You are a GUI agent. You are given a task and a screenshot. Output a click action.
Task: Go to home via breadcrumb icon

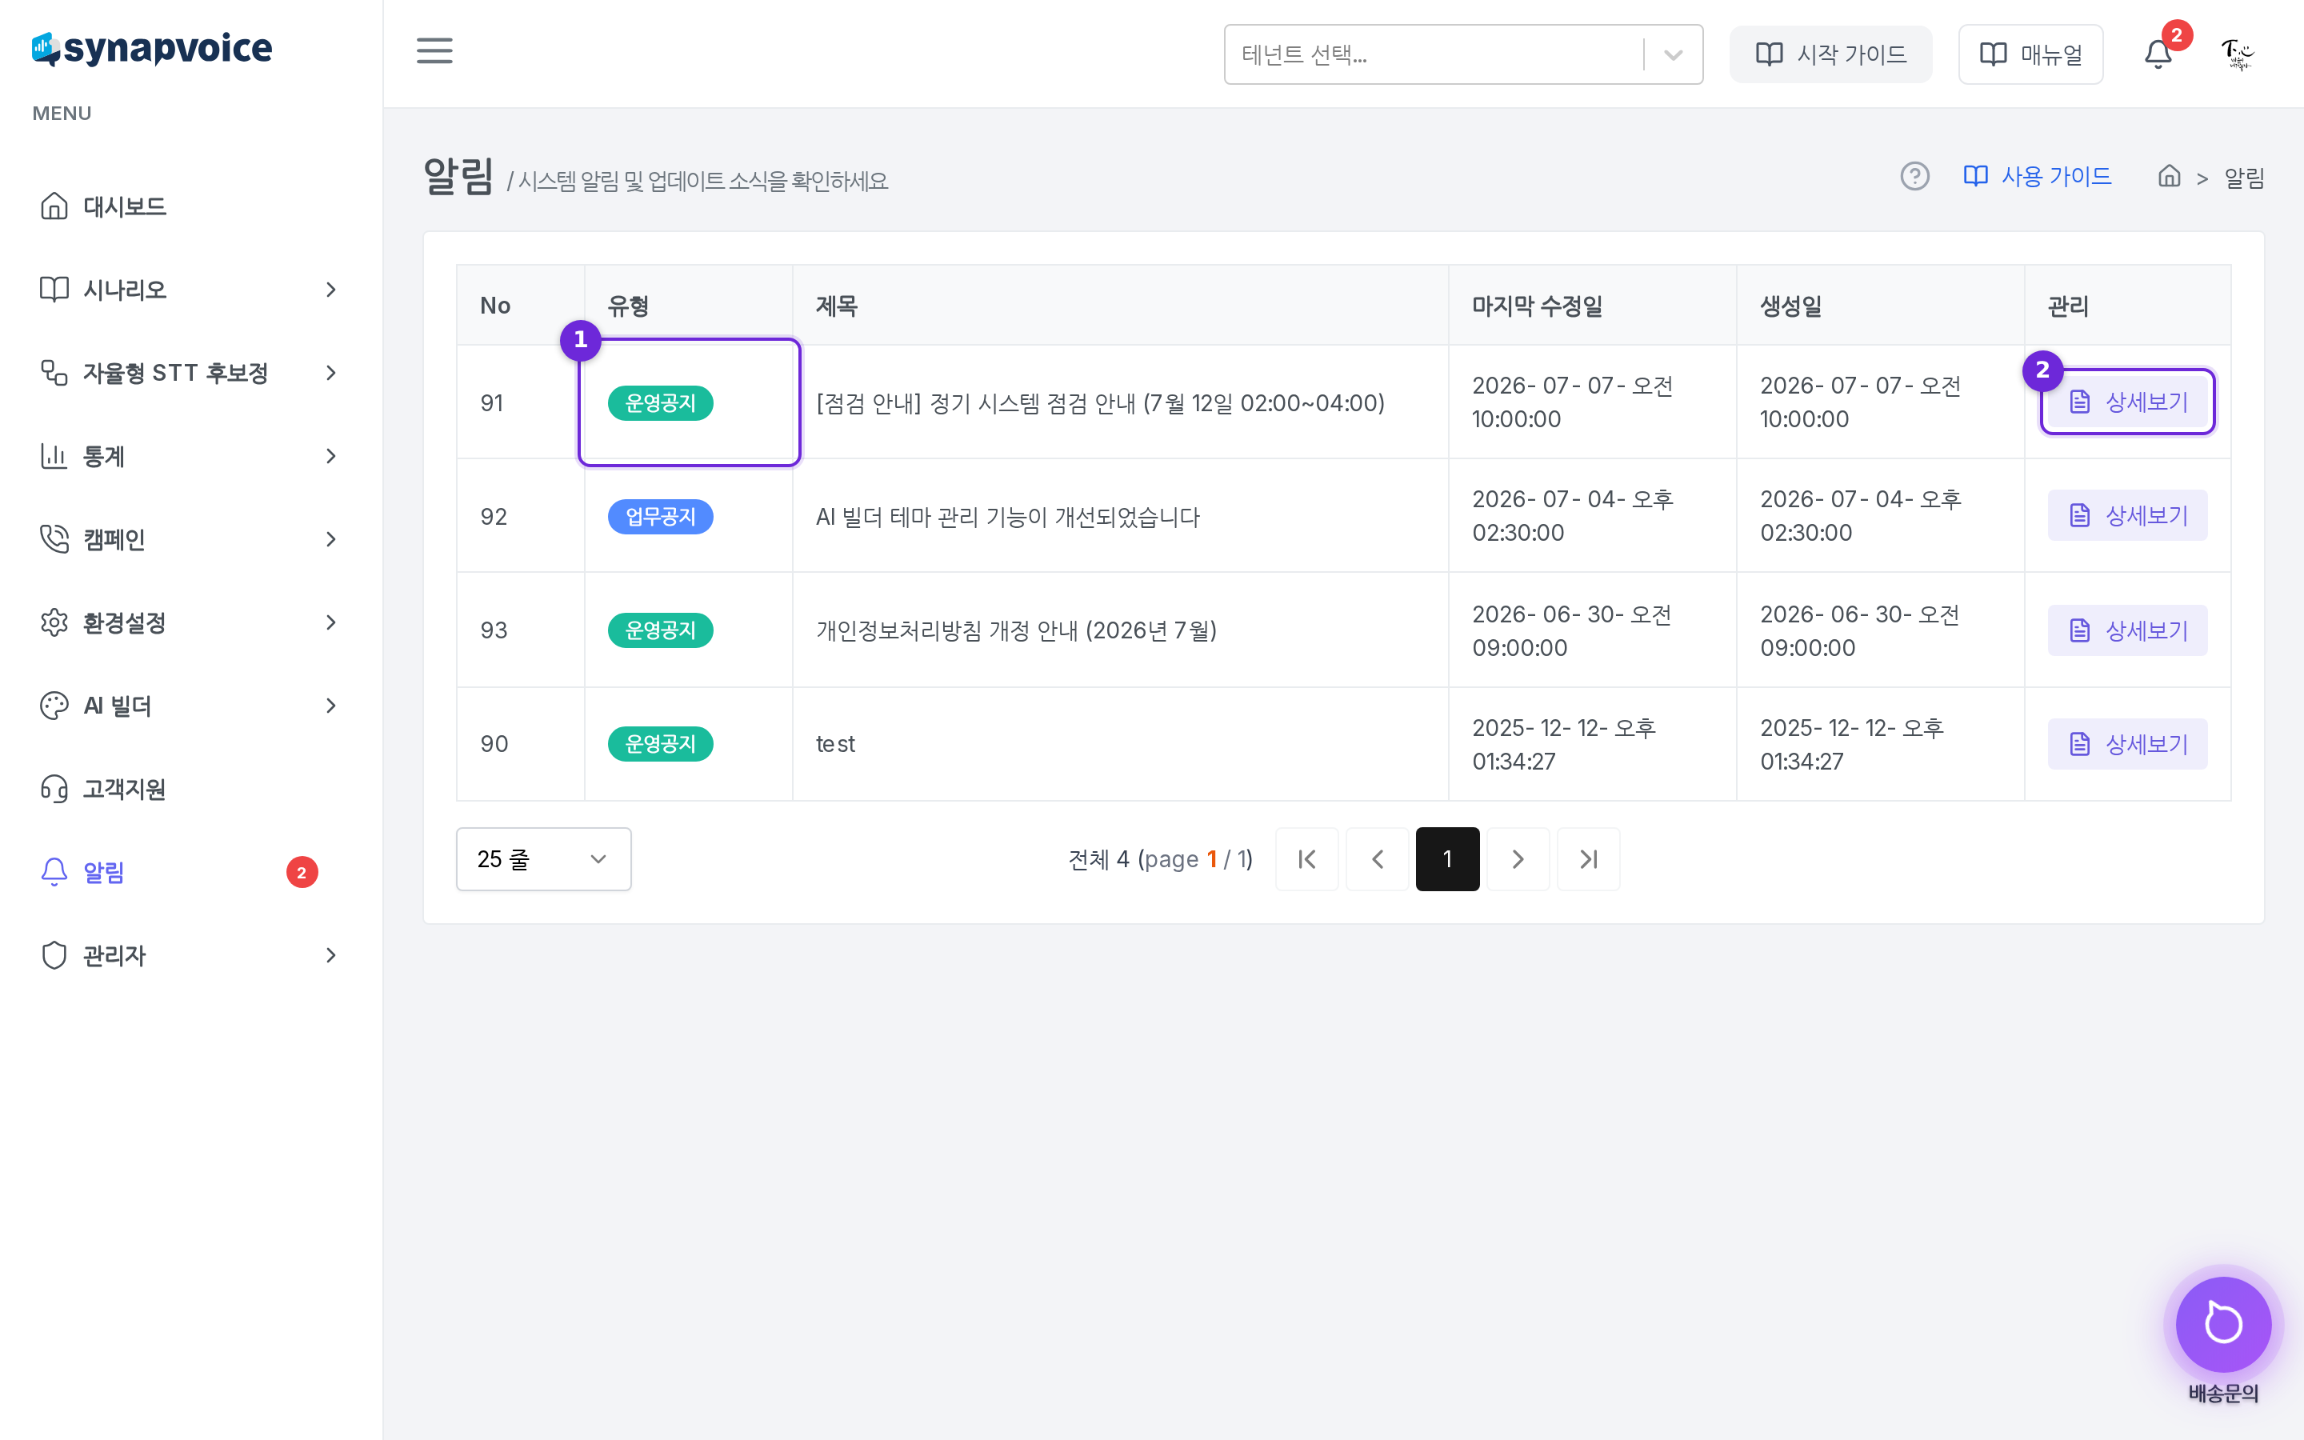(2169, 176)
